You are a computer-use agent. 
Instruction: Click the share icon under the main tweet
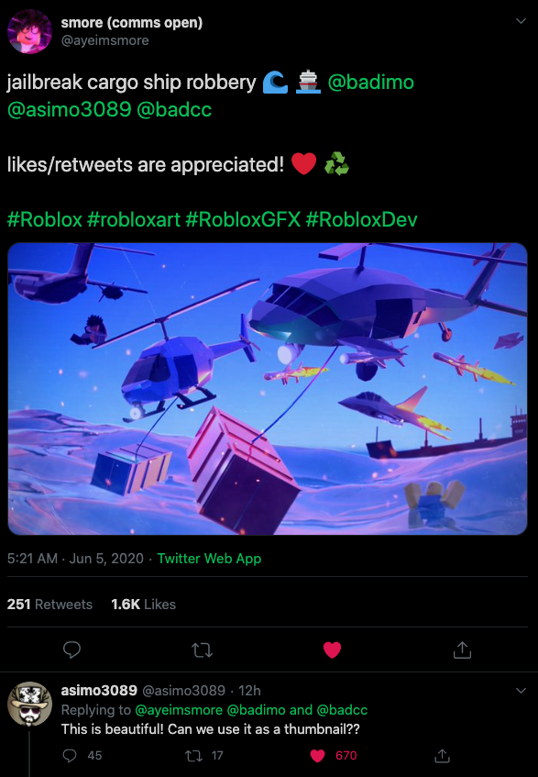tap(462, 649)
